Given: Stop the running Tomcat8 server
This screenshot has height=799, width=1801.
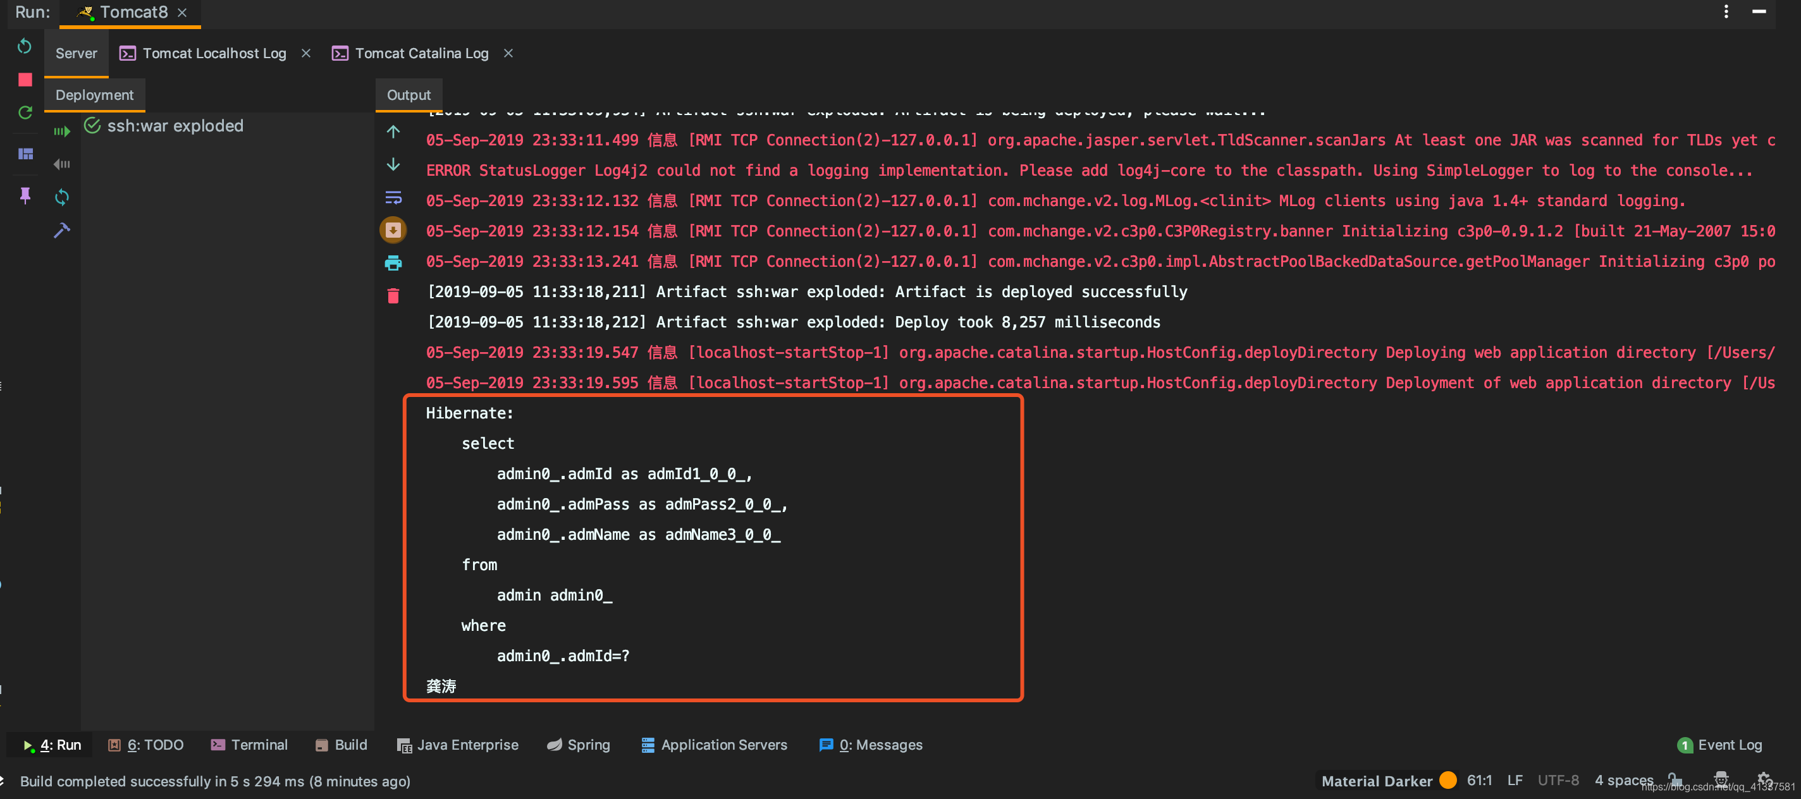Looking at the screenshot, I should click(25, 80).
